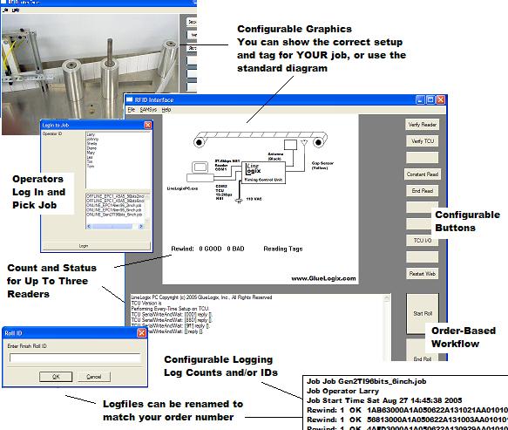Stop reading with End Read button
This screenshot has height=430, width=508.
422,191
